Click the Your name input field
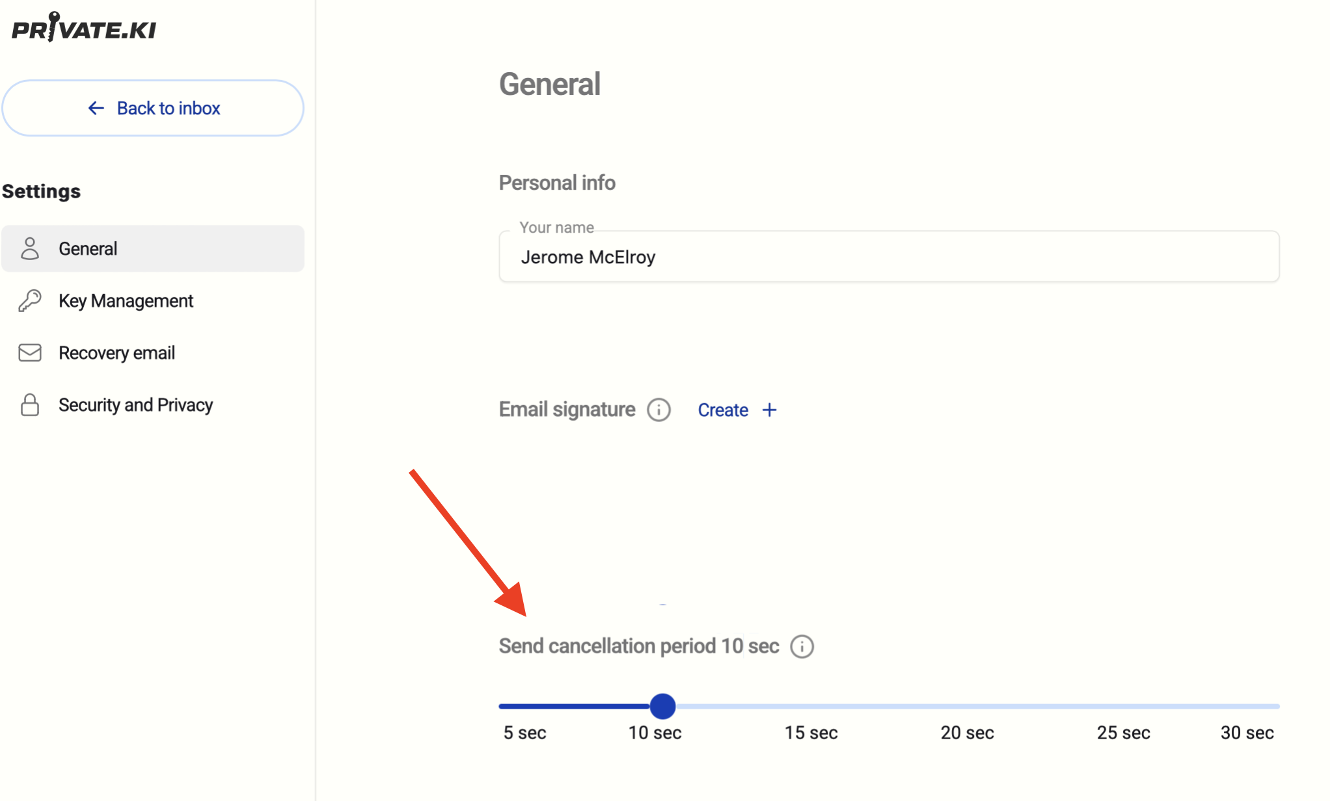Image resolution: width=1330 pixels, height=801 pixels. click(888, 257)
